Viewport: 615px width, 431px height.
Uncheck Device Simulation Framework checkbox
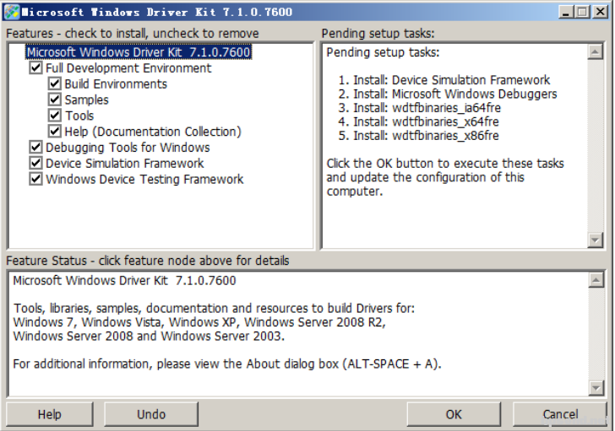35,163
